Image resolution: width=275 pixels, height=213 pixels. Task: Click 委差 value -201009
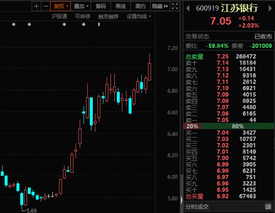coord(261,46)
